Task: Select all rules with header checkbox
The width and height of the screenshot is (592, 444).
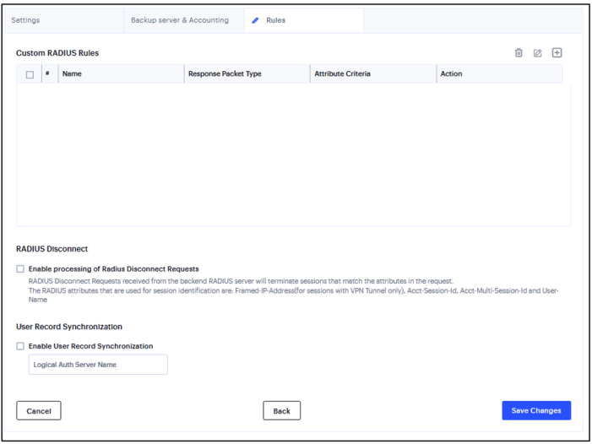Action: [30, 75]
